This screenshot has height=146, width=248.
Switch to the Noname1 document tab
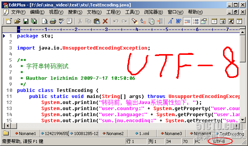coord(26,134)
